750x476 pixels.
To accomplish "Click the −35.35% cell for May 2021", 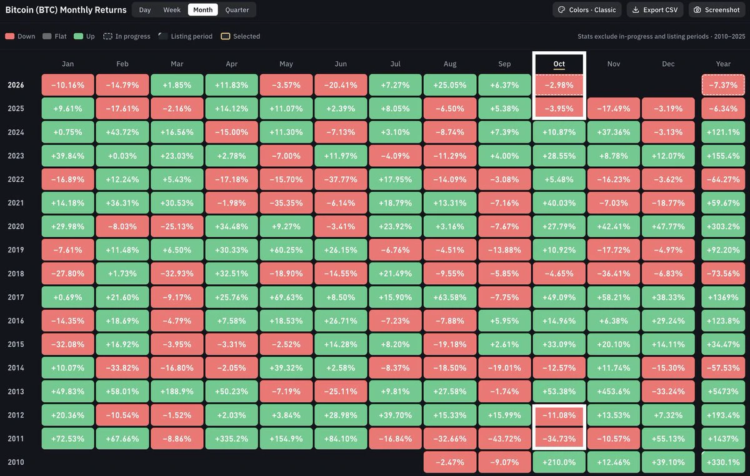I will coord(286,203).
